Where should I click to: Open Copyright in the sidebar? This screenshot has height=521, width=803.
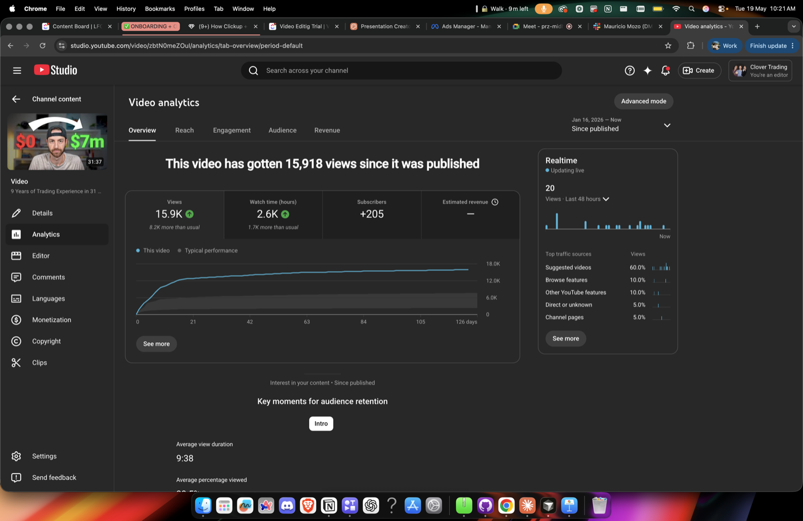click(57, 341)
